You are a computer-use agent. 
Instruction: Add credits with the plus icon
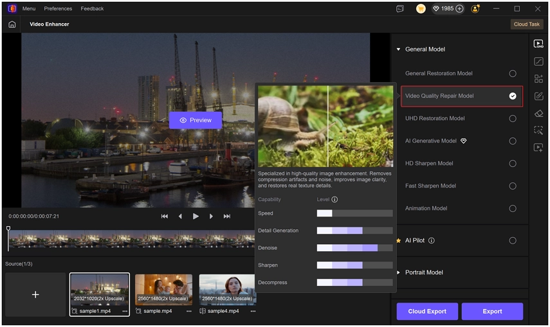click(459, 9)
